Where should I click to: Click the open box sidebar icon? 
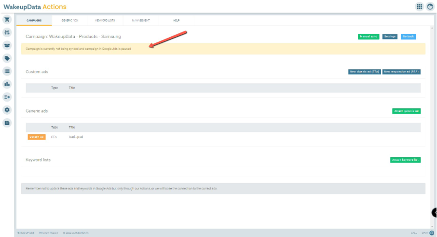click(7, 45)
